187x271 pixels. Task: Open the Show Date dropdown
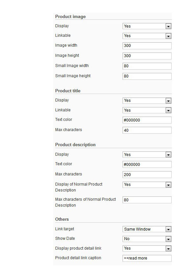pos(147,239)
